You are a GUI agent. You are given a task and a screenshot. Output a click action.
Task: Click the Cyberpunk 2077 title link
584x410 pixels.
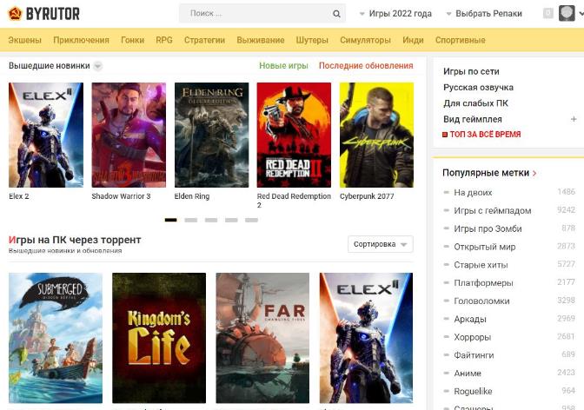367,196
